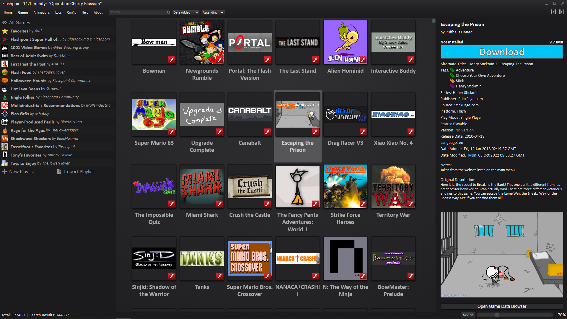Screen dimensions: 567x319
Task: Click the Open Game Data Browser button
Action: coord(502,306)
